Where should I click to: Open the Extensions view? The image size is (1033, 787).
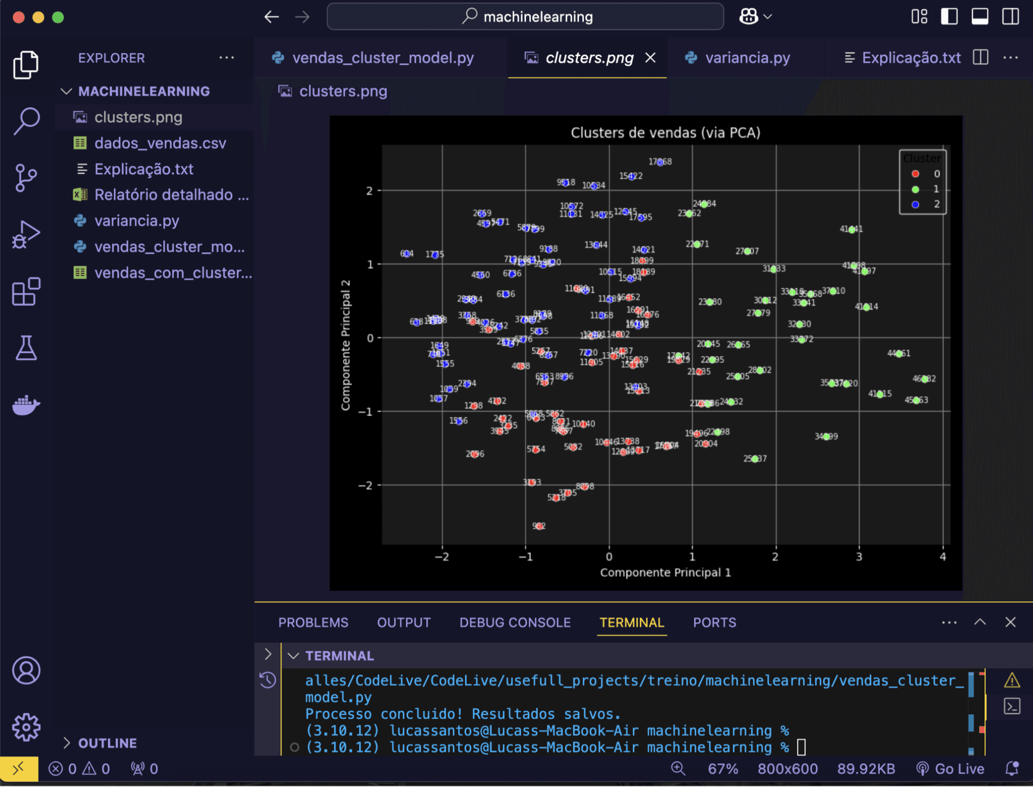click(26, 292)
